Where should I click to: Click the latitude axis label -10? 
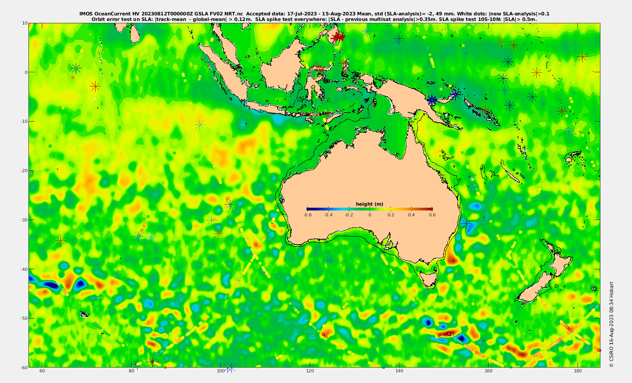point(24,121)
